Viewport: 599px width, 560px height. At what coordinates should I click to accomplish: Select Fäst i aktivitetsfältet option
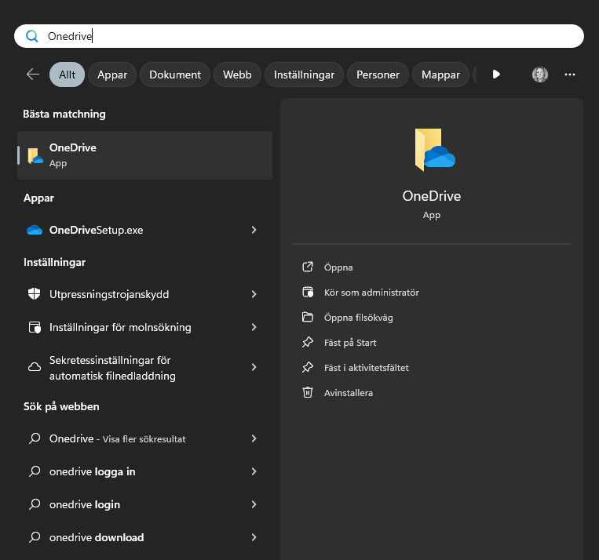[366, 368]
